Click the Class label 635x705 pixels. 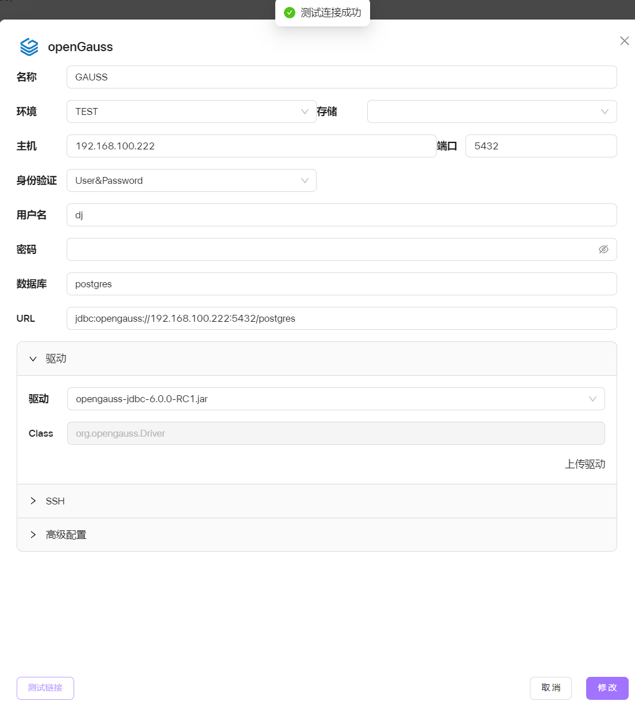41,433
